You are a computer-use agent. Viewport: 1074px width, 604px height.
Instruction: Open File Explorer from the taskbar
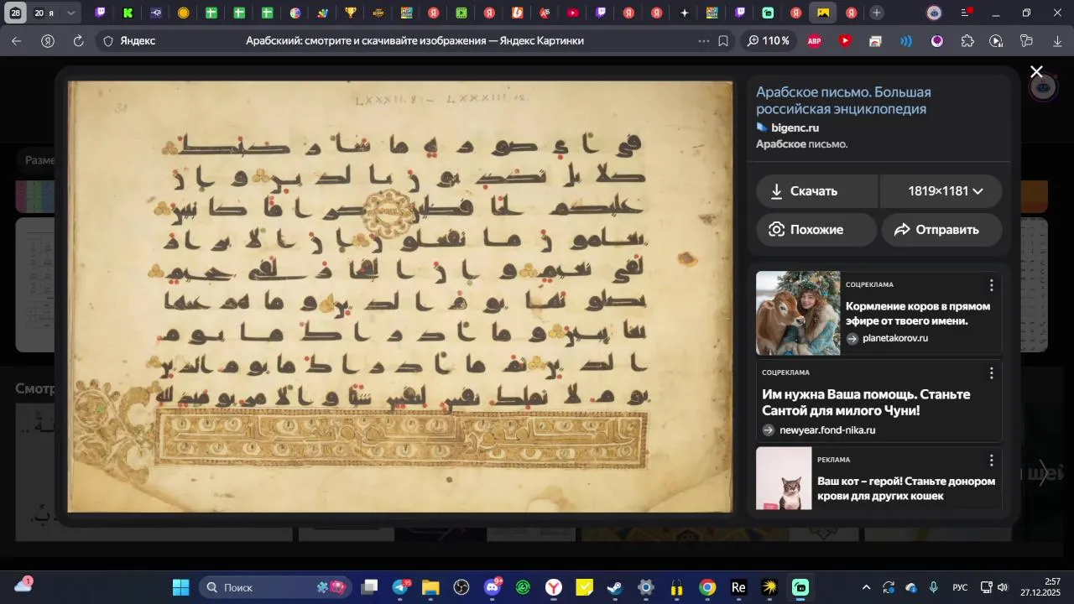[x=430, y=587]
